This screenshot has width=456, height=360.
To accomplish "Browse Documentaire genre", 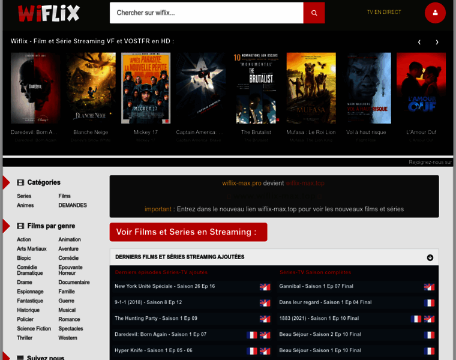I will tap(74, 283).
